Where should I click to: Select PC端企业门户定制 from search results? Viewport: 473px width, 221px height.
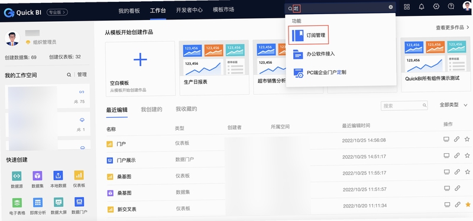click(320, 72)
